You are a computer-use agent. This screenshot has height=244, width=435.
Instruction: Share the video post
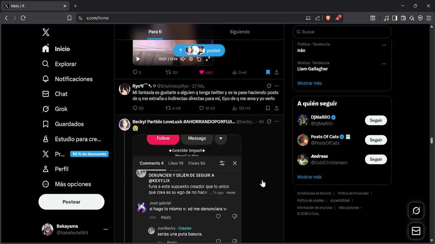click(x=277, y=72)
